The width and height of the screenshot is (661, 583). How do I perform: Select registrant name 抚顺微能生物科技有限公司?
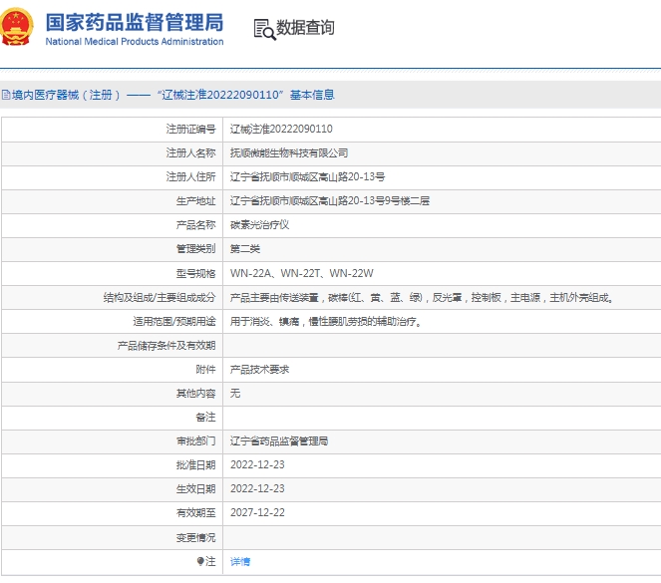(289, 152)
